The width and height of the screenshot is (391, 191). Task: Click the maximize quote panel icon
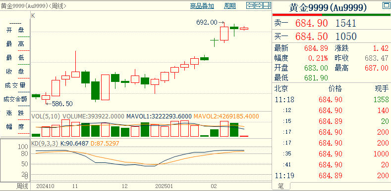pos(386,5)
